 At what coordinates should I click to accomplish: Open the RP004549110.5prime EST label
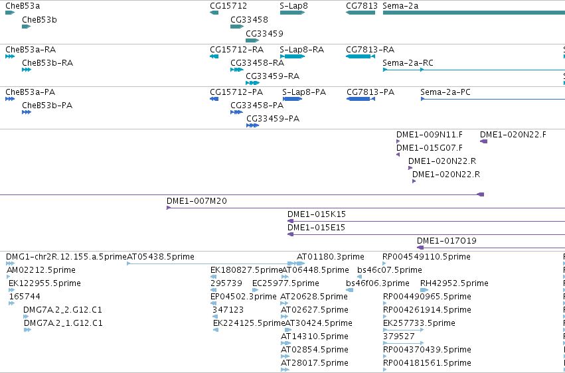pyautogui.click(x=427, y=257)
